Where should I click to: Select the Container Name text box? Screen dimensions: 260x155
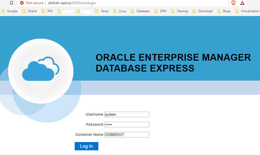[x=127, y=135]
